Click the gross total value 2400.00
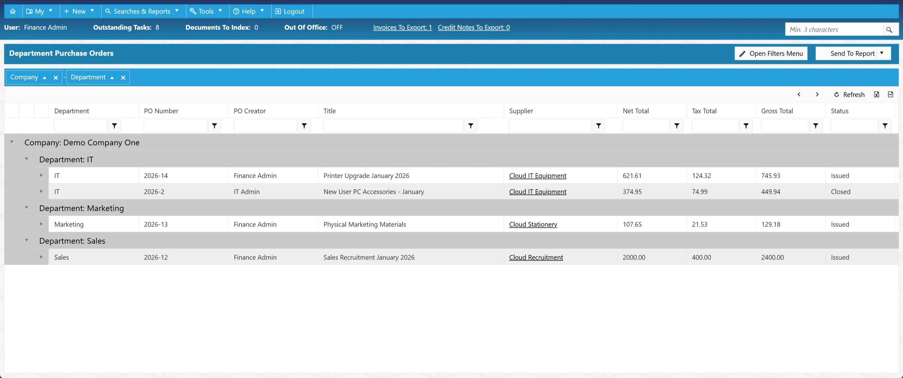This screenshot has width=903, height=378. 772,257
